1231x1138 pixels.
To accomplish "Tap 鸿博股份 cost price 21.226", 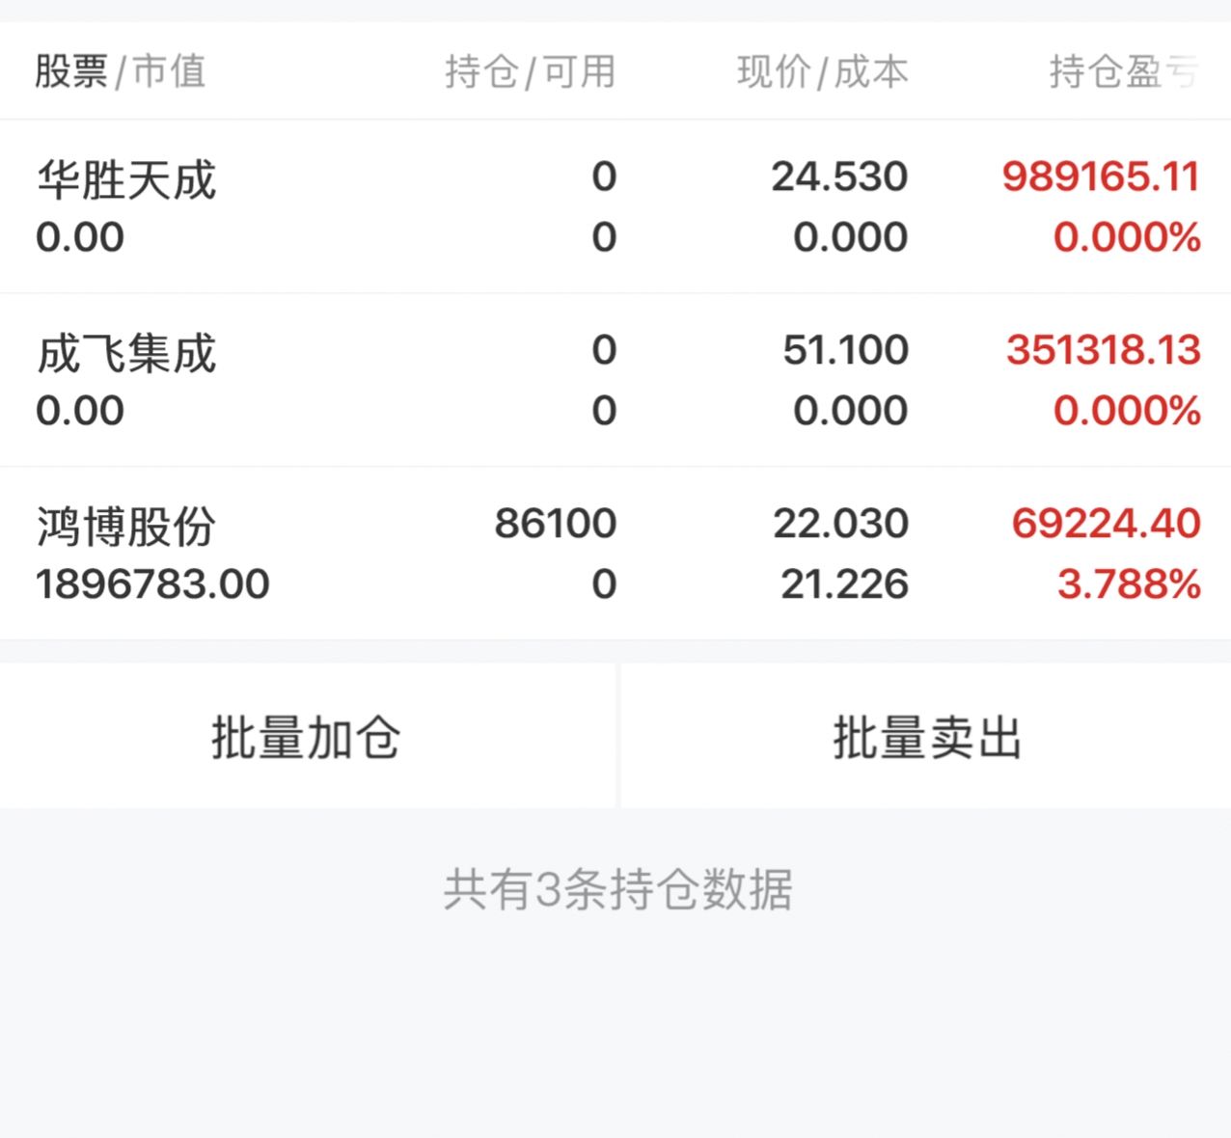I will pyautogui.click(x=844, y=584).
